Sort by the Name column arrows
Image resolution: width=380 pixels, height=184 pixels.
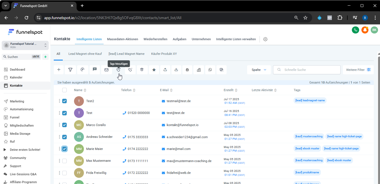(x=85, y=90)
